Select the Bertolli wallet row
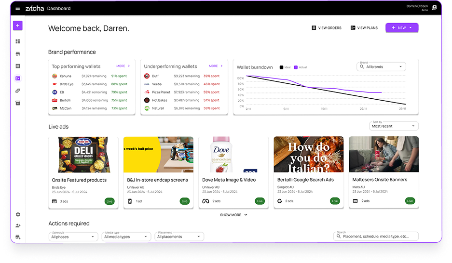This screenshot has width=452, height=263. coord(90,100)
